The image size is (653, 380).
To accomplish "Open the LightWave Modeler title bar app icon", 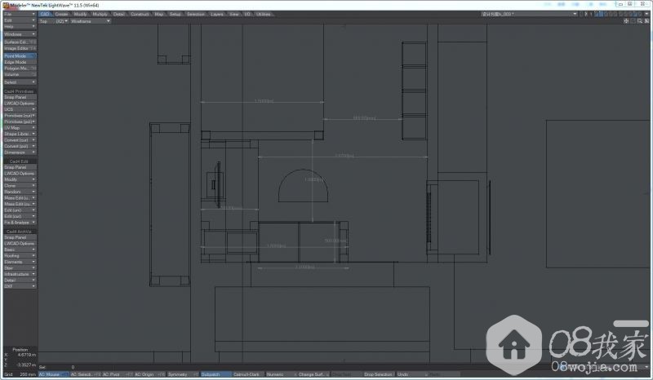I will pyautogui.click(x=4, y=4).
